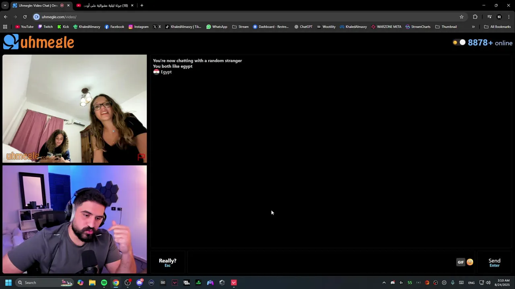Open the X bookmark
Image resolution: width=515 pixels, height=289 pixels.
(x=157, y=27)
